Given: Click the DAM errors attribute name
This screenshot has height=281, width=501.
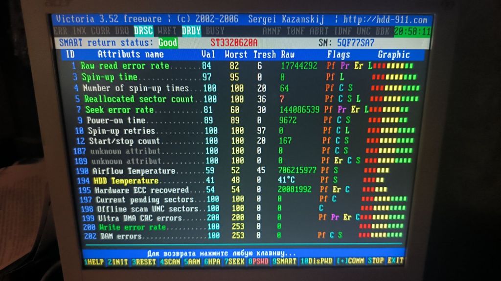Looking at the screenshot, I should point(121,236).
